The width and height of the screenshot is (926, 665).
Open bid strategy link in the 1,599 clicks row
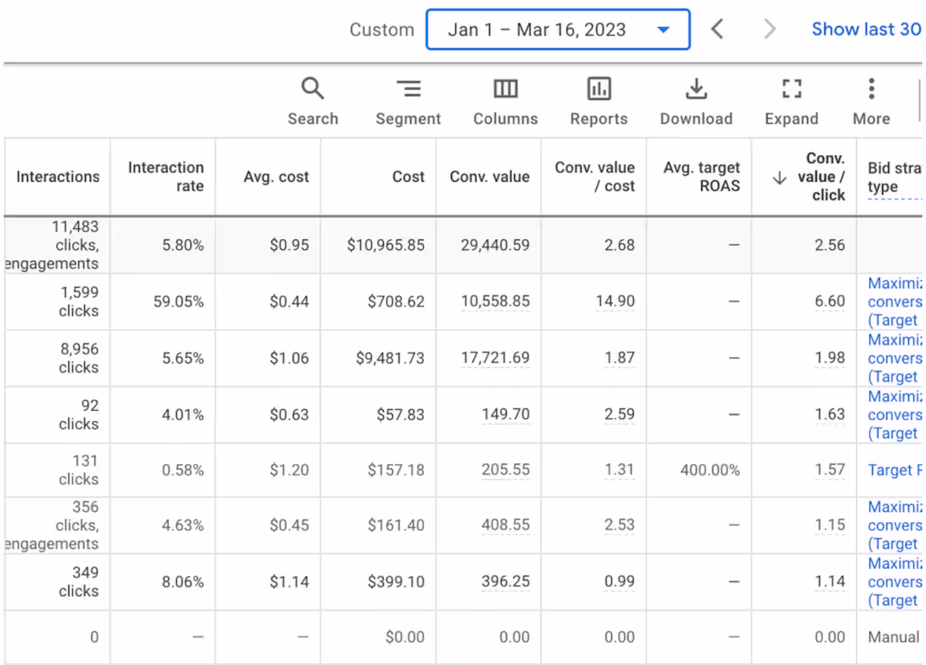point(894,301)
